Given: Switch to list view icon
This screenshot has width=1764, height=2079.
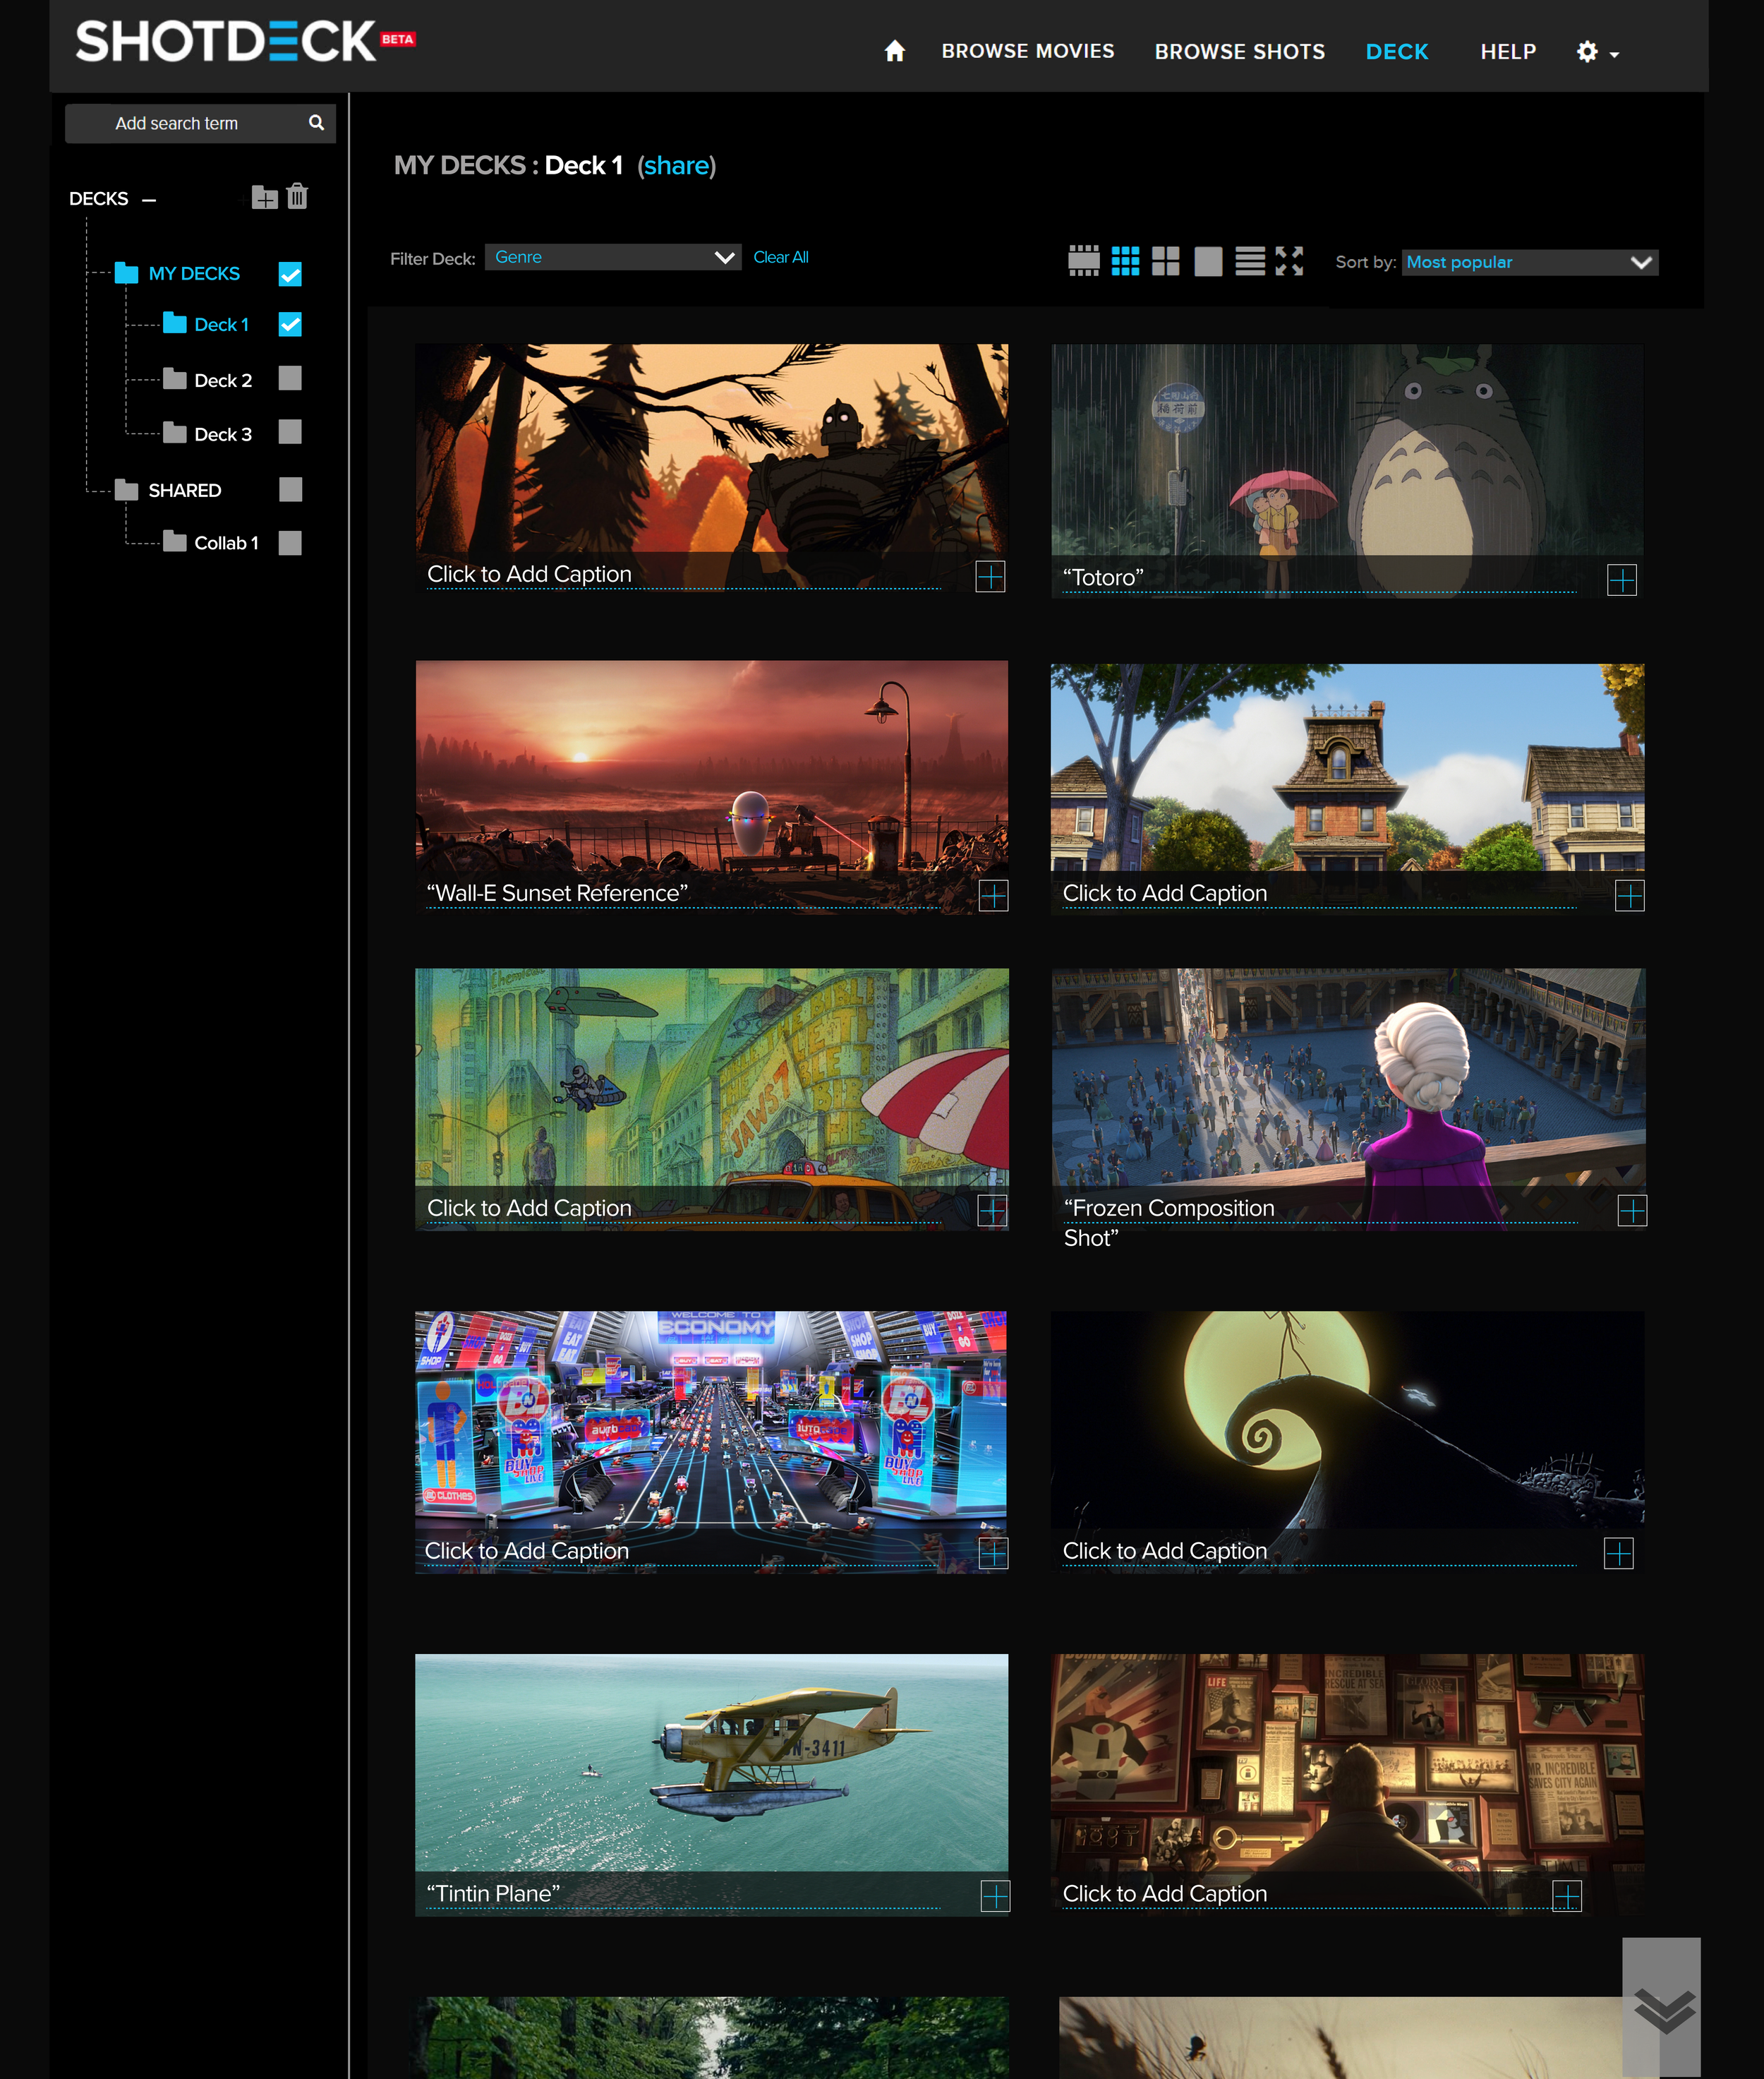Looking at the screenshot, I should [x=1249, y=261].
